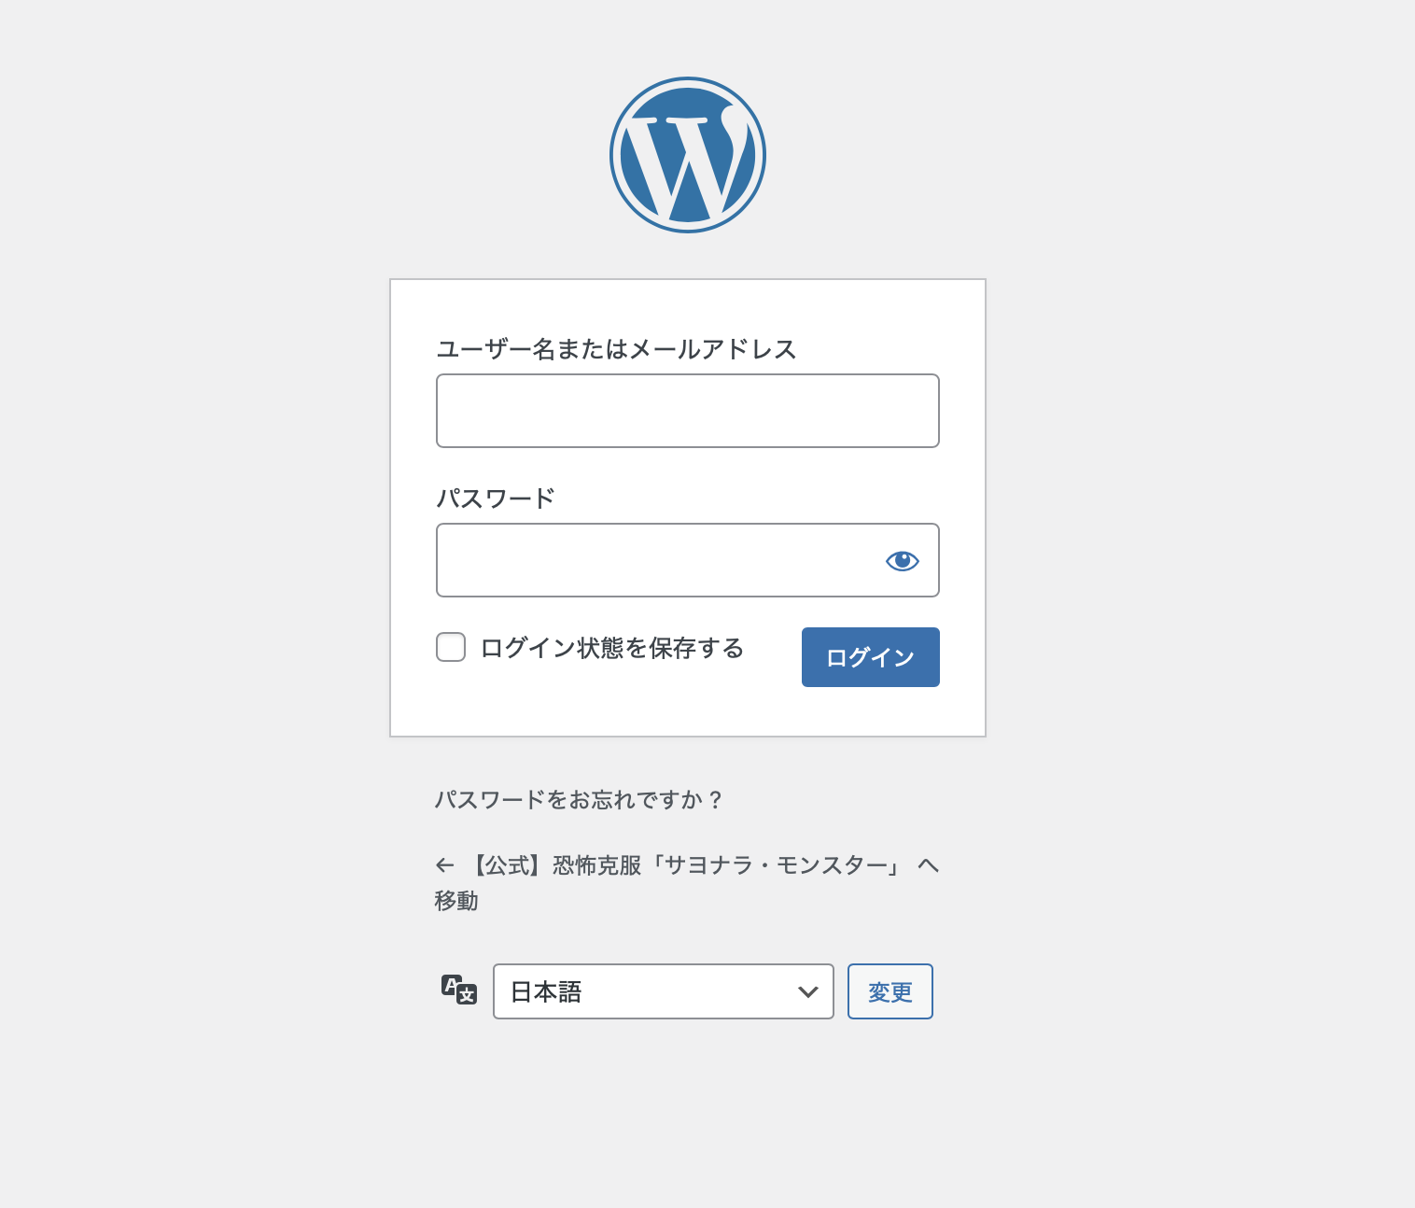Click the ユーザー名またはメールアドレス label

tap(616, 349)
